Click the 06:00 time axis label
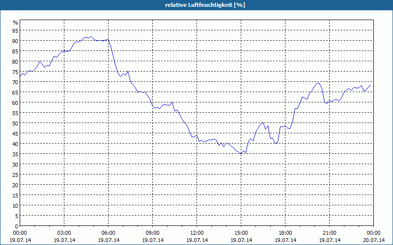The height and width of the screenshot is (245, 393). coord(108,233)
